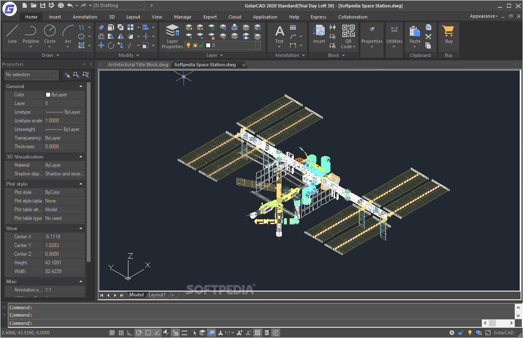The image size is (523, 338).
Task: Click the Cut scissors icon
Action: click(x=428, y=36)
